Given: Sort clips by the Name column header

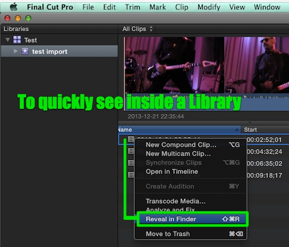Looking at the screenshot, I should point(179,130).
